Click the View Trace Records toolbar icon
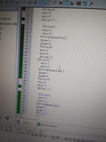The width and height of the screenshot is (106, 142). click(x=35, y=3)
